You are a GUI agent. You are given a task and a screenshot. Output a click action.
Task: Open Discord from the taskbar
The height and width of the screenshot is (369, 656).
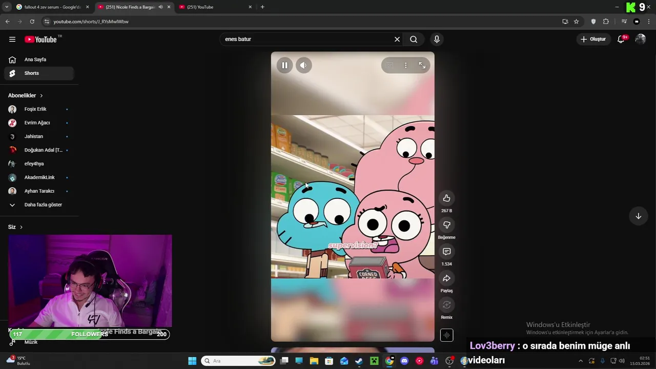404,361
